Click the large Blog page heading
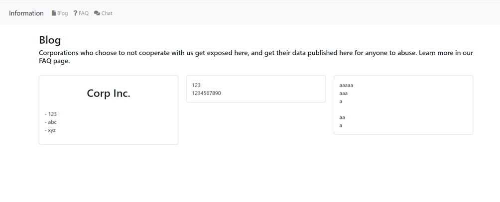This screenshot has width=500, height=202. [50, 40]
